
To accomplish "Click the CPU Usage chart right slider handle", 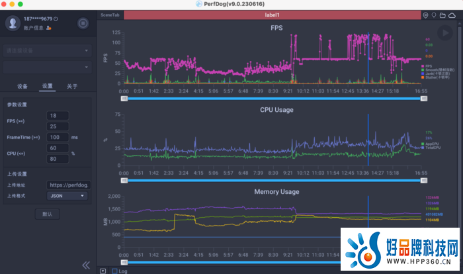I will click(x=424, y=180).
